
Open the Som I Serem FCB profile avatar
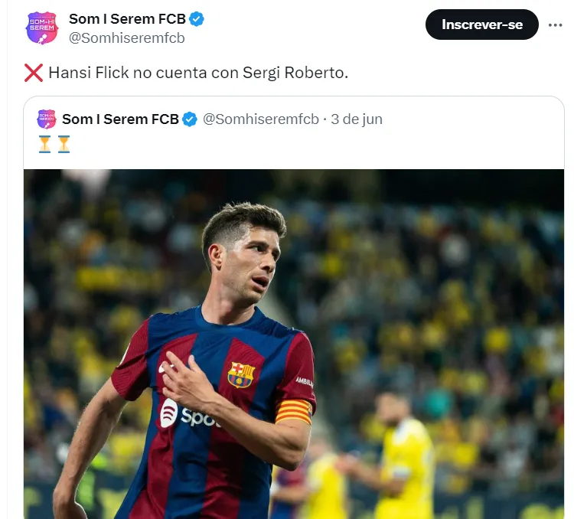(x=41, y=28)
